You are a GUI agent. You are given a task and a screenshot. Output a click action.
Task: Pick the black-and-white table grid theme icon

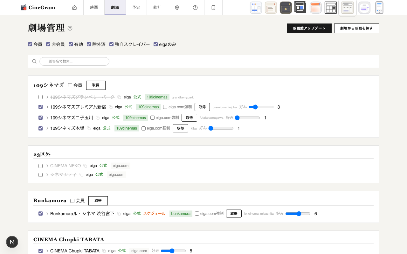(331, 8)
